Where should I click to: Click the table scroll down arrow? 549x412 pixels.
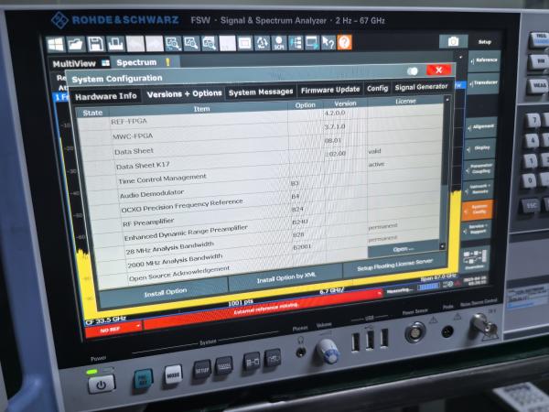(442, 246)
